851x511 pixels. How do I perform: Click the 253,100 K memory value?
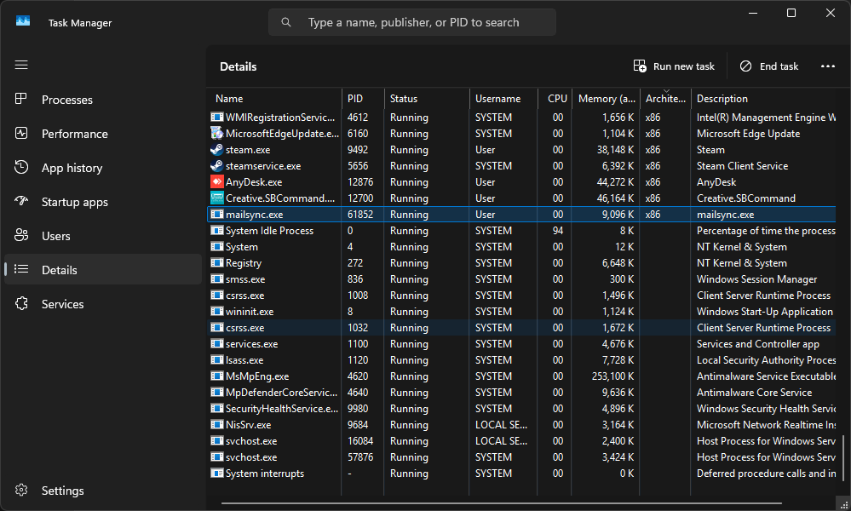[x=612, y=376]
